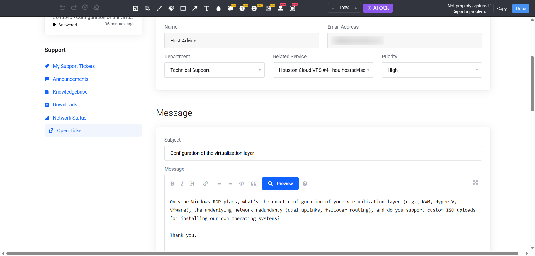Decrease zoom with the minus button

(333, 8)
